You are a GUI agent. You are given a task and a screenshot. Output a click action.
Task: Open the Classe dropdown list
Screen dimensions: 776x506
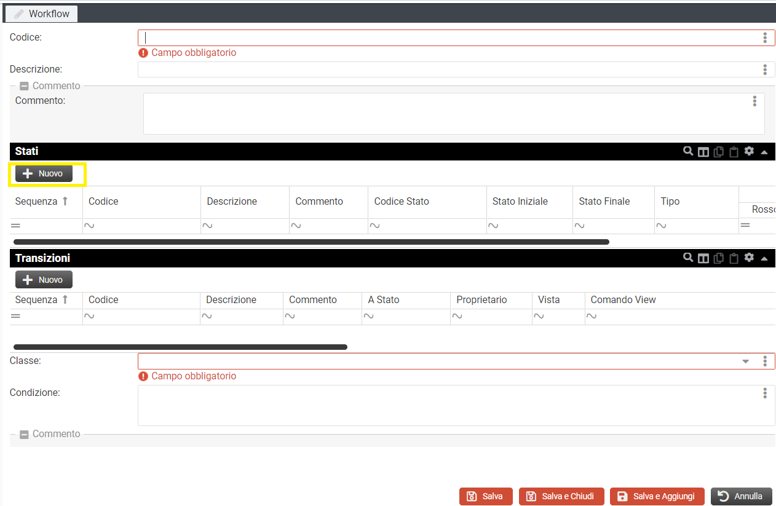coord(746,362)
